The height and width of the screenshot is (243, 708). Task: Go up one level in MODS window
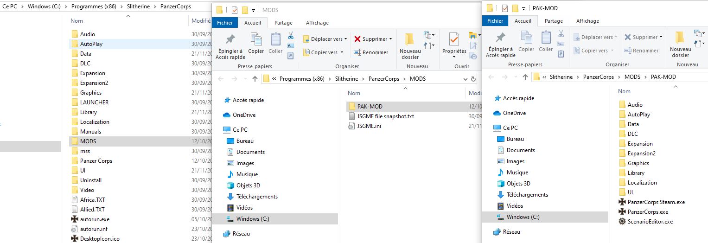click(255, 79)
